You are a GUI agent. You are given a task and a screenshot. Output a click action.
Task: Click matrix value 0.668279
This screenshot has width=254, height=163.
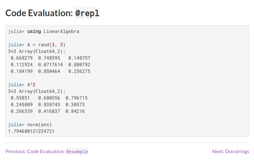[22, 58]
